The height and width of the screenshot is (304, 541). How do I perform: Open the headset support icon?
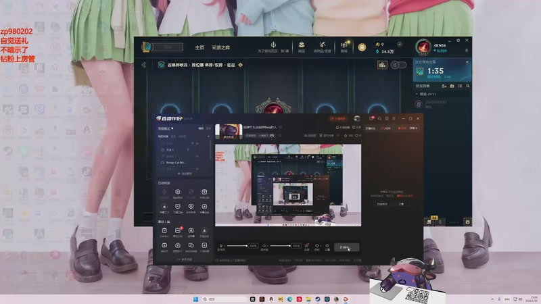coord(379,119)
